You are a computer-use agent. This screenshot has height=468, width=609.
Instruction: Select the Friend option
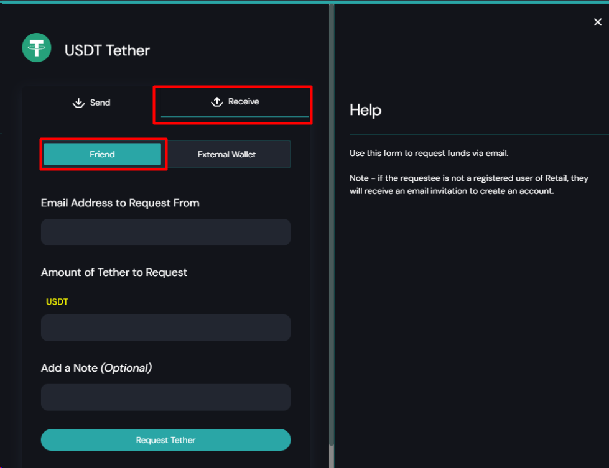pyautogui.click(x=103, y=154)
